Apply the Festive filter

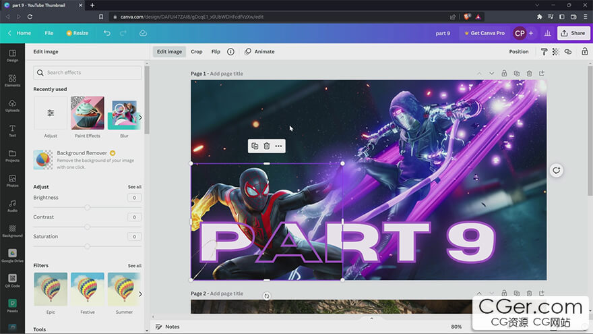click(88, 289)
